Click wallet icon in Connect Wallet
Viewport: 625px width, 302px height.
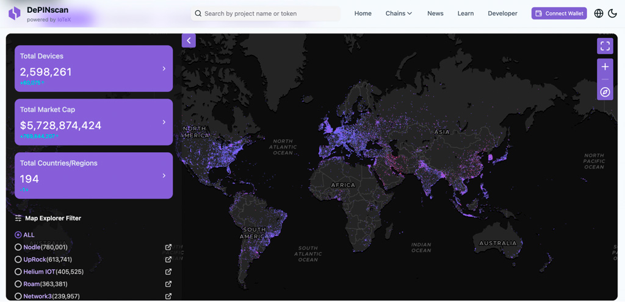[538, 13]
